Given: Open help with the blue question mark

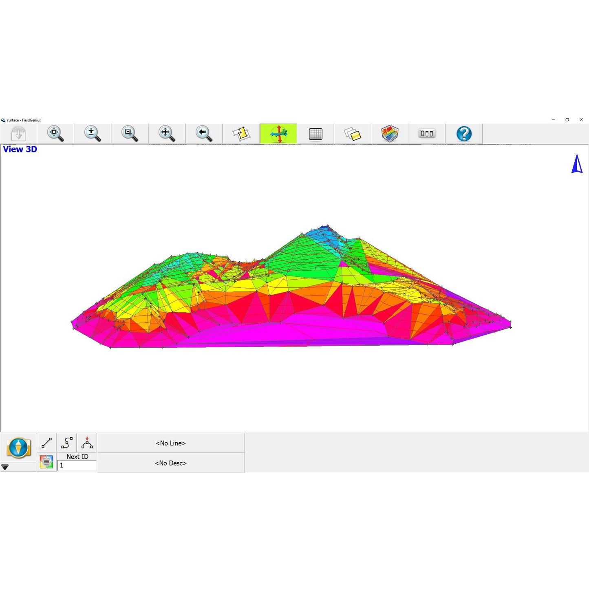Looking at the screenshot, I should pyautogui.click(x=464, y=134).
